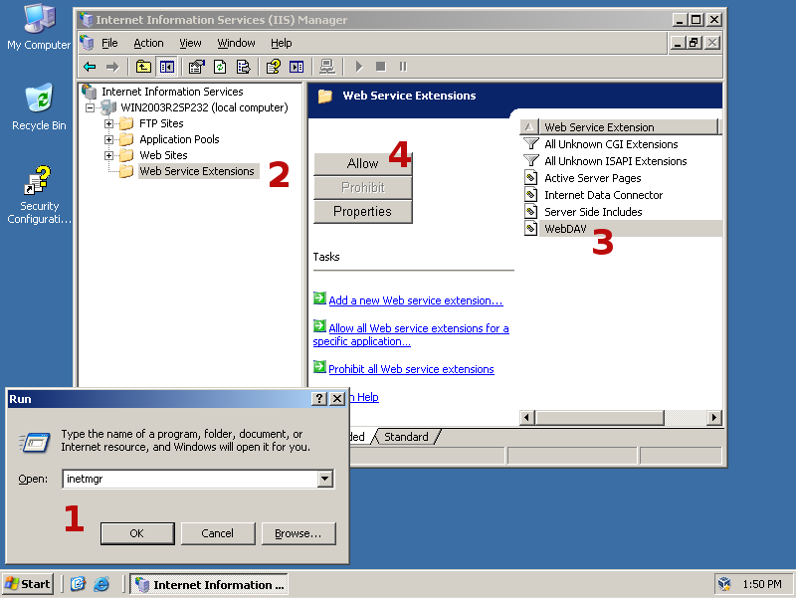Open the Properties toolbar icon

tap(196, 67)
